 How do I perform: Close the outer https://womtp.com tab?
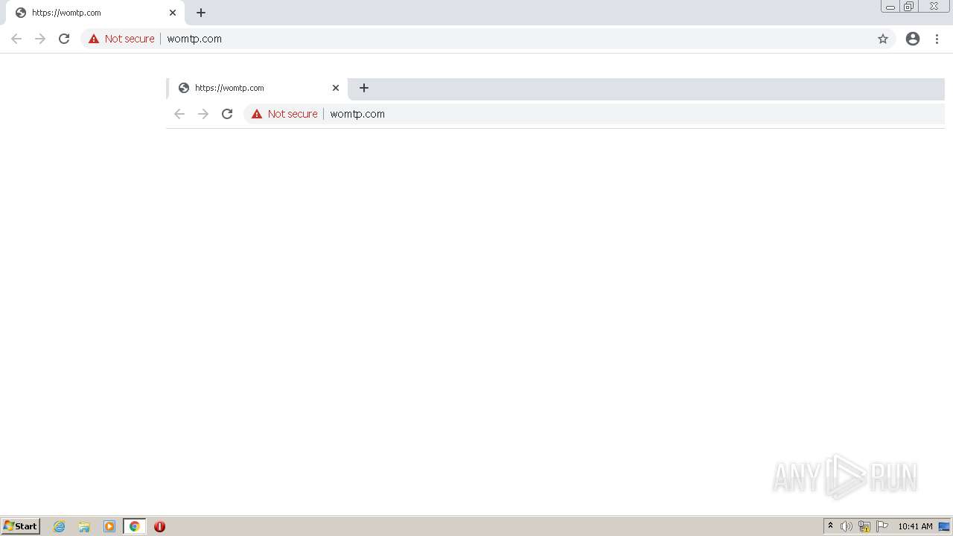click(173, 13)
